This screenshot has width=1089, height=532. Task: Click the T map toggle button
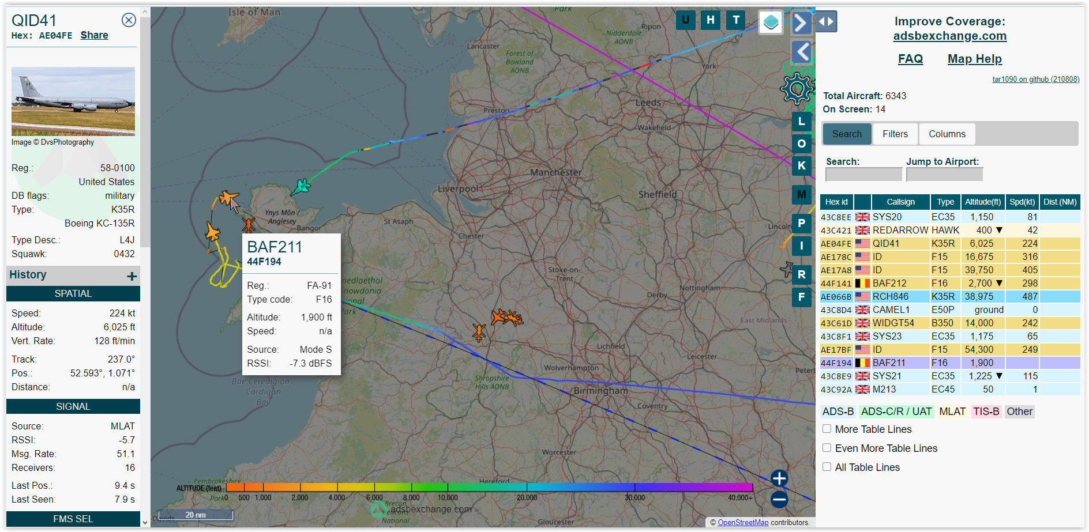pos(736,20)
